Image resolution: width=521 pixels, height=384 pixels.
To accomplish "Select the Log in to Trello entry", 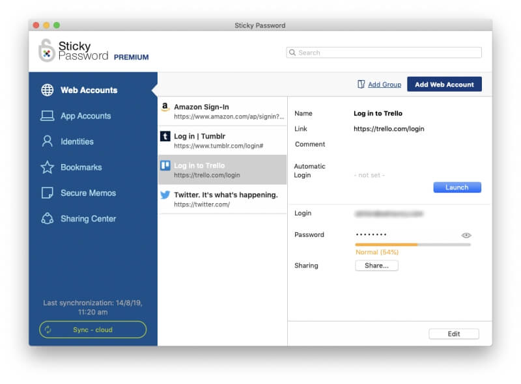I will tap(222, 169).
